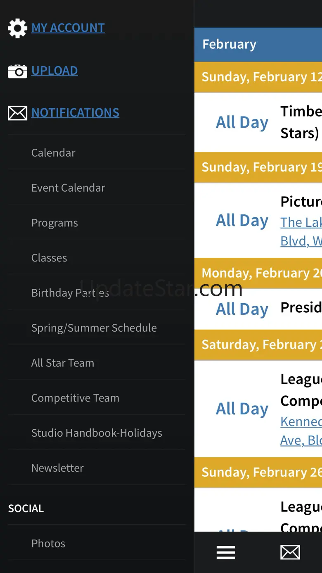The width and height of the screenshot is (322, 573).
Task: Select the Classes menu entry
Action: (49, 258)
